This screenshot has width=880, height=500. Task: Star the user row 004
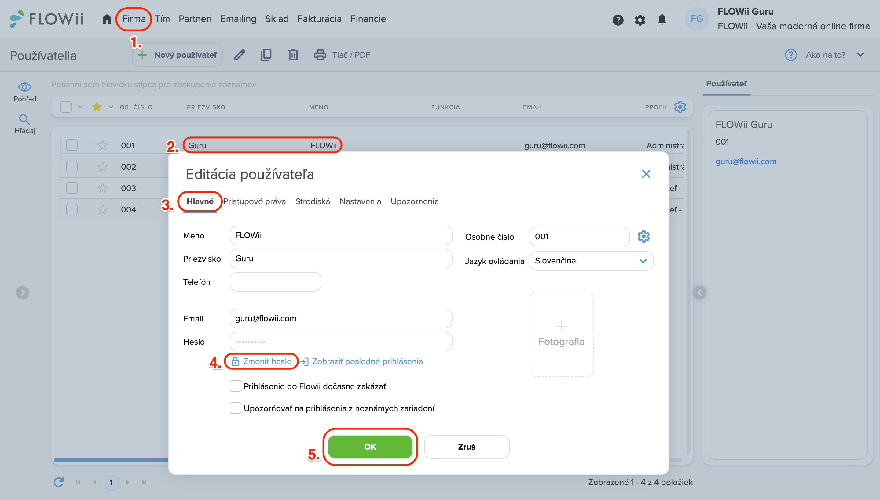point(102,209)
